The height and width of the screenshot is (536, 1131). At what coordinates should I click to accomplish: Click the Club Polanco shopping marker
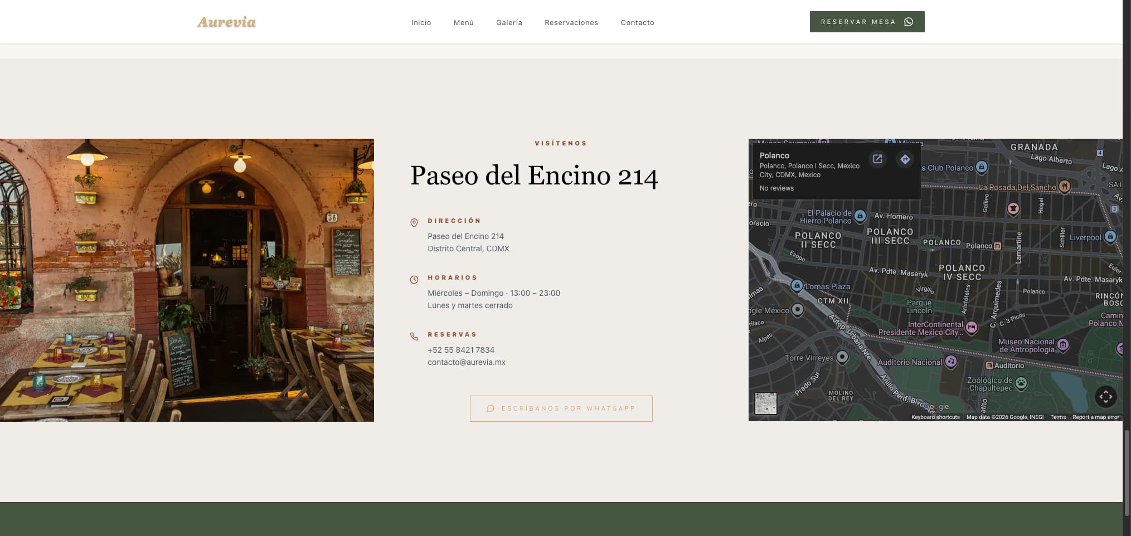(x=982, y=167)
